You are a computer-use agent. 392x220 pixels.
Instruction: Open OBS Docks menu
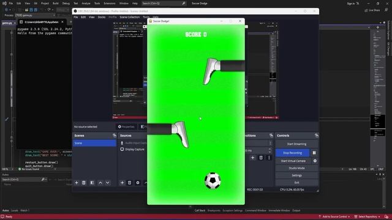click(102, 17)
